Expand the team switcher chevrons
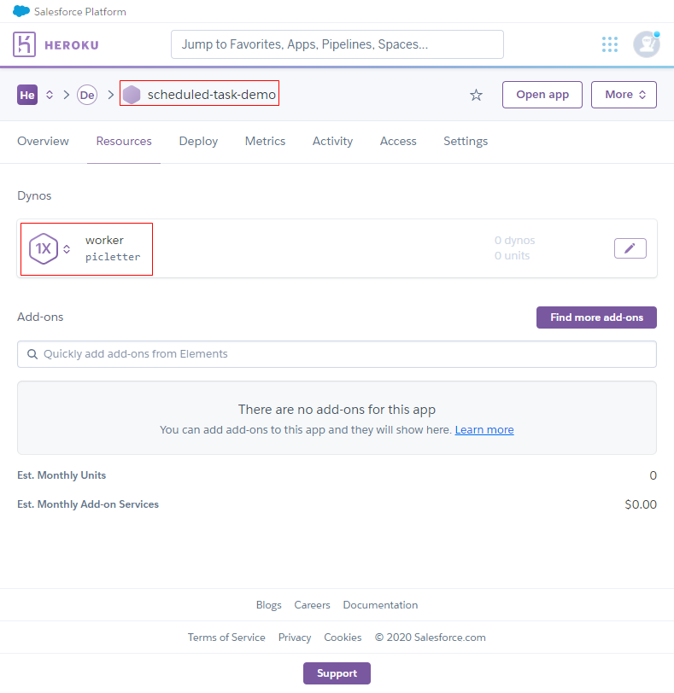This screenshot has width=674, height=693. point(50,95)
